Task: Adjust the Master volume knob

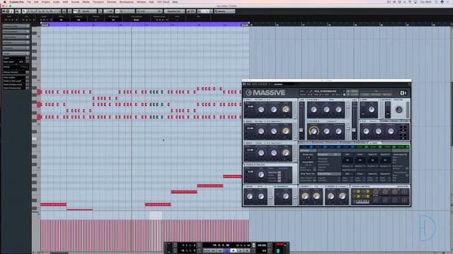Action: (398, 109)
